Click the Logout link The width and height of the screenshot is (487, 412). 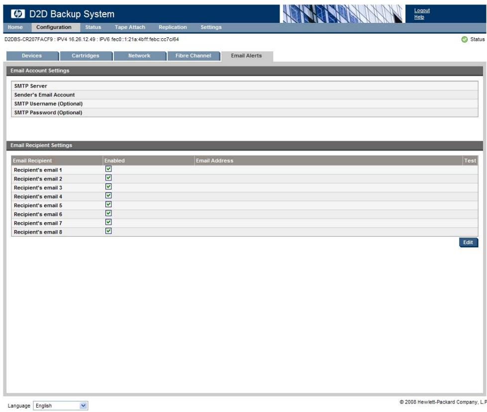click(x=422, y=10)
